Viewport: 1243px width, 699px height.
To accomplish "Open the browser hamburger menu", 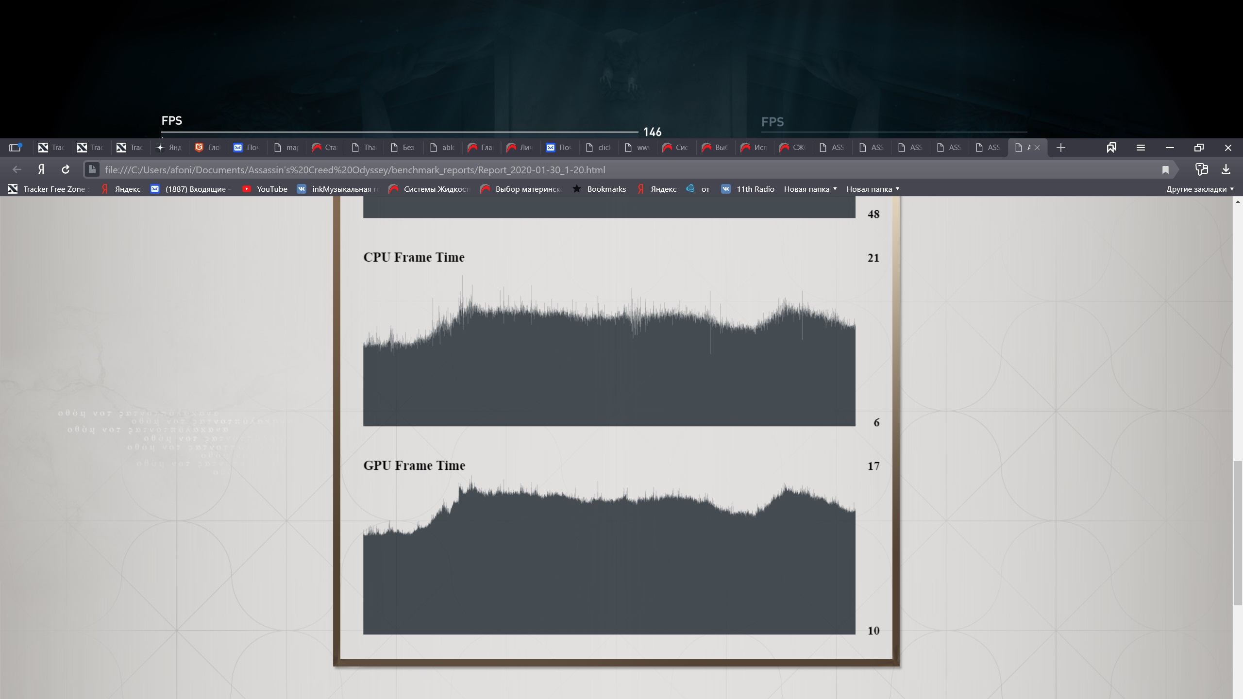I will pos(1141,148).
